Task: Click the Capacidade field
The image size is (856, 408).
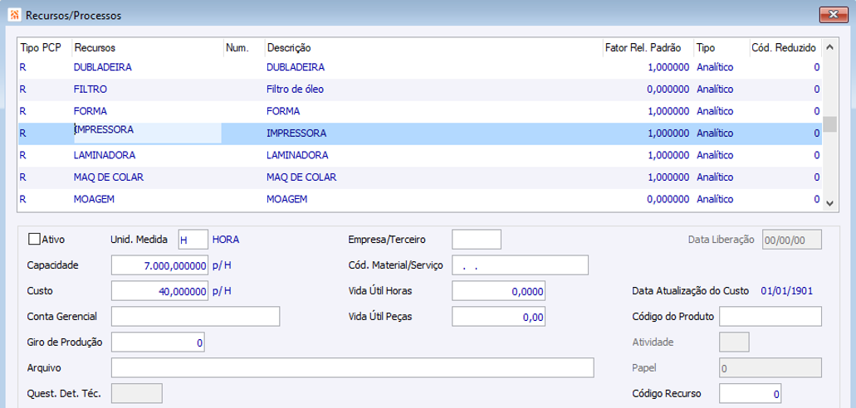Action: click(160, 265)
